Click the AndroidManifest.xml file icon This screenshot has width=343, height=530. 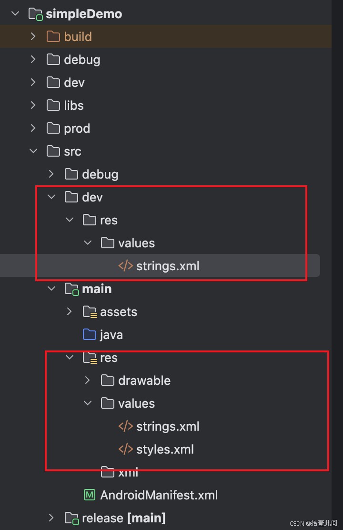(x=90, y=495)
